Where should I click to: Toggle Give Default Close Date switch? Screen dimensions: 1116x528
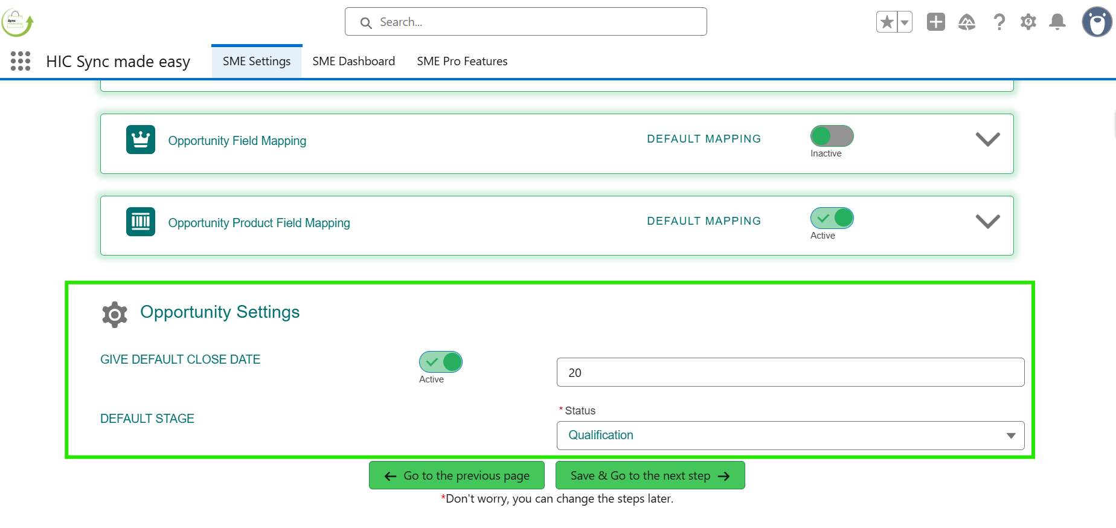440,362
